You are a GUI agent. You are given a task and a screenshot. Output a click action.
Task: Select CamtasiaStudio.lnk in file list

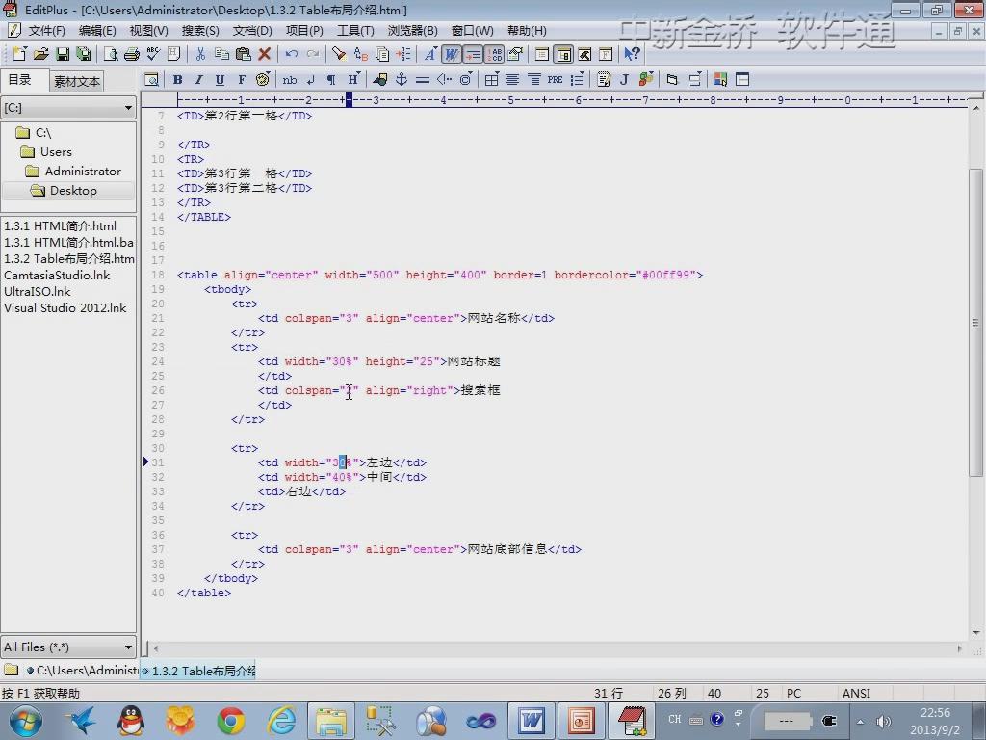click(57, 275)
